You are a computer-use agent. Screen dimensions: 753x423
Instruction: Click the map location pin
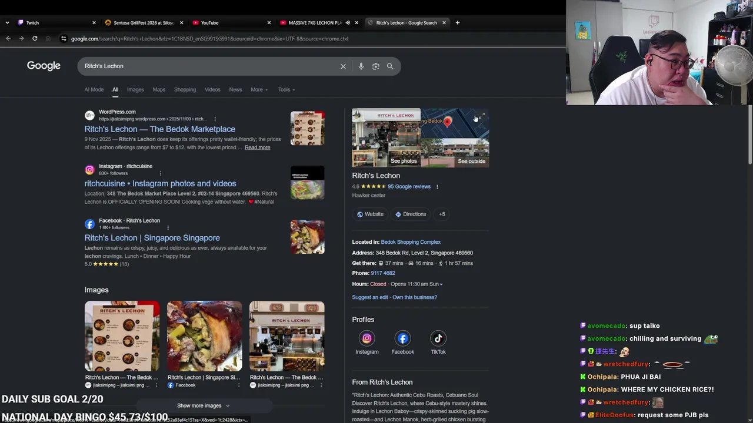coord(447,122)
